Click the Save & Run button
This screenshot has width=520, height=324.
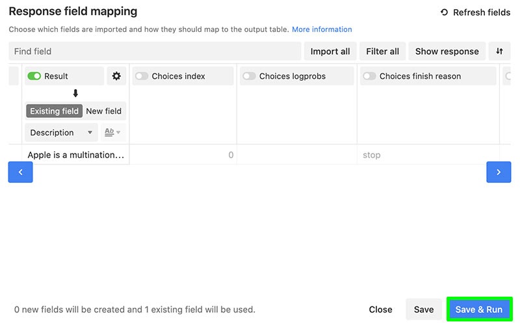tap(478, 310)
